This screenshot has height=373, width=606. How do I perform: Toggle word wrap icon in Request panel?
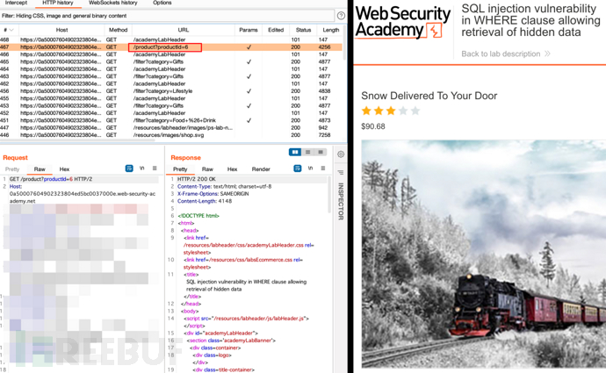tap(129, 169)
